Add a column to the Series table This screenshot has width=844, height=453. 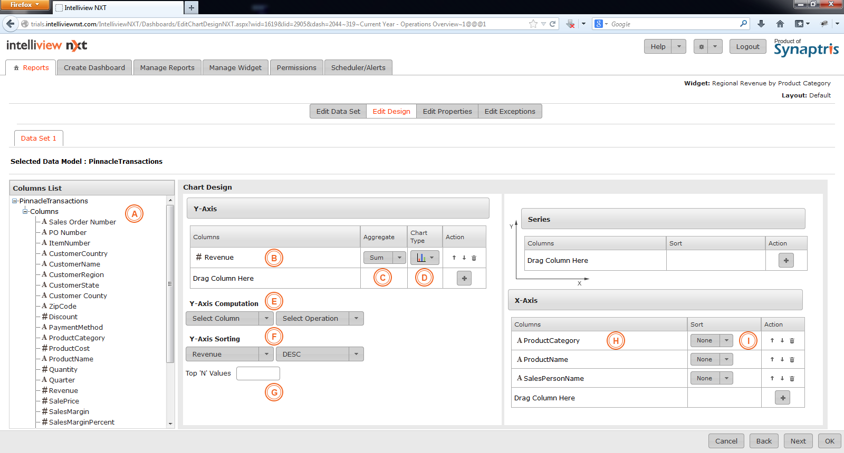coord(785,260)
